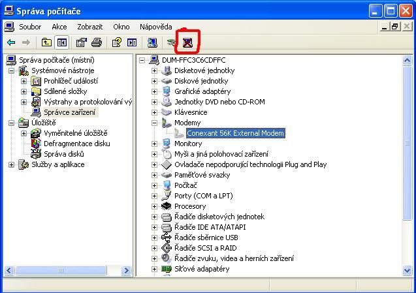Open the Nápověda menu
The image size is (416, 293).
pyautogui.click(x=155, y=27)
